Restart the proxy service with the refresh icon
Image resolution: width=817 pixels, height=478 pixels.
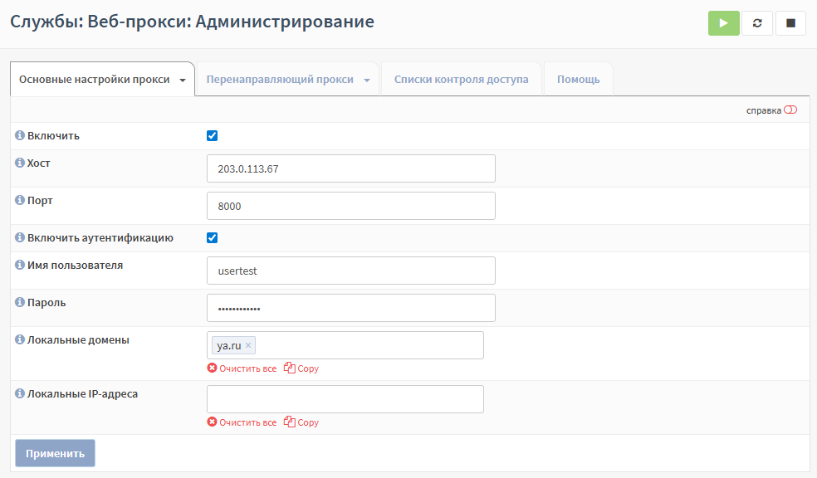756,23
